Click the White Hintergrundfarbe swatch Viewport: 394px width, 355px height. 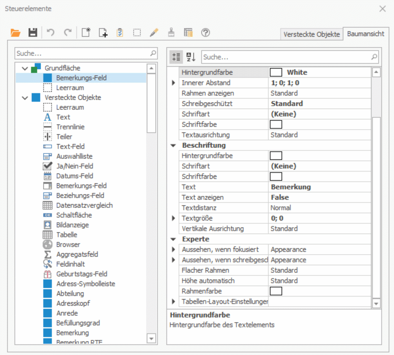click(276, 72)
